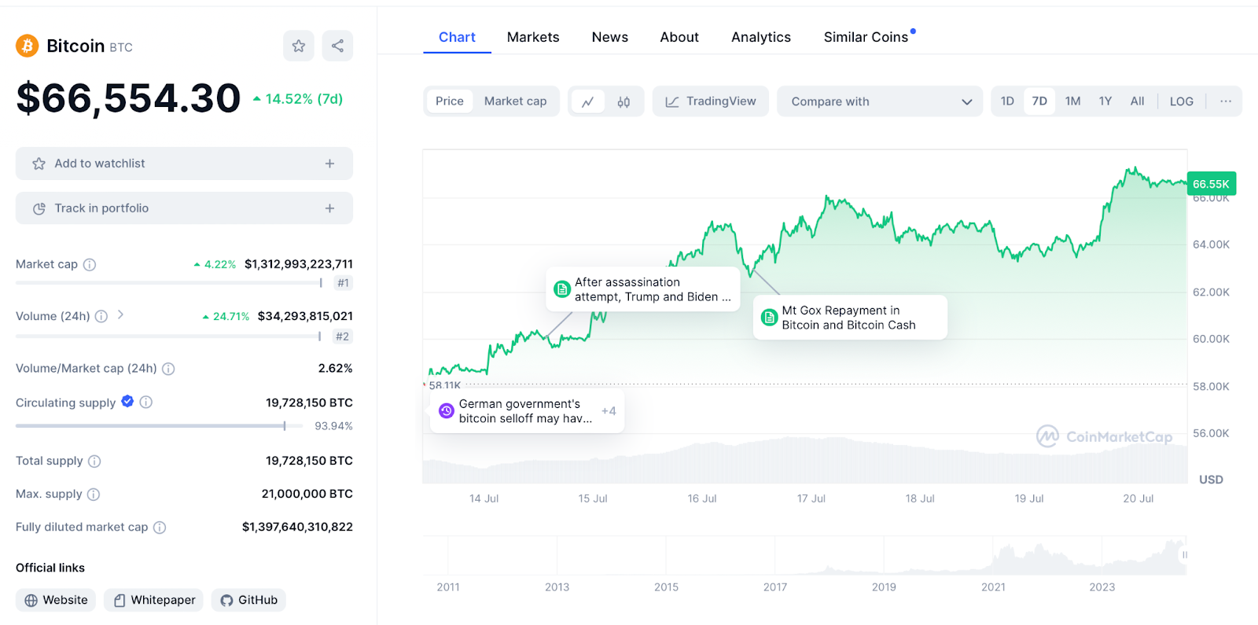
Task: Set chart range to 1D
Action: coord(1007,101)
